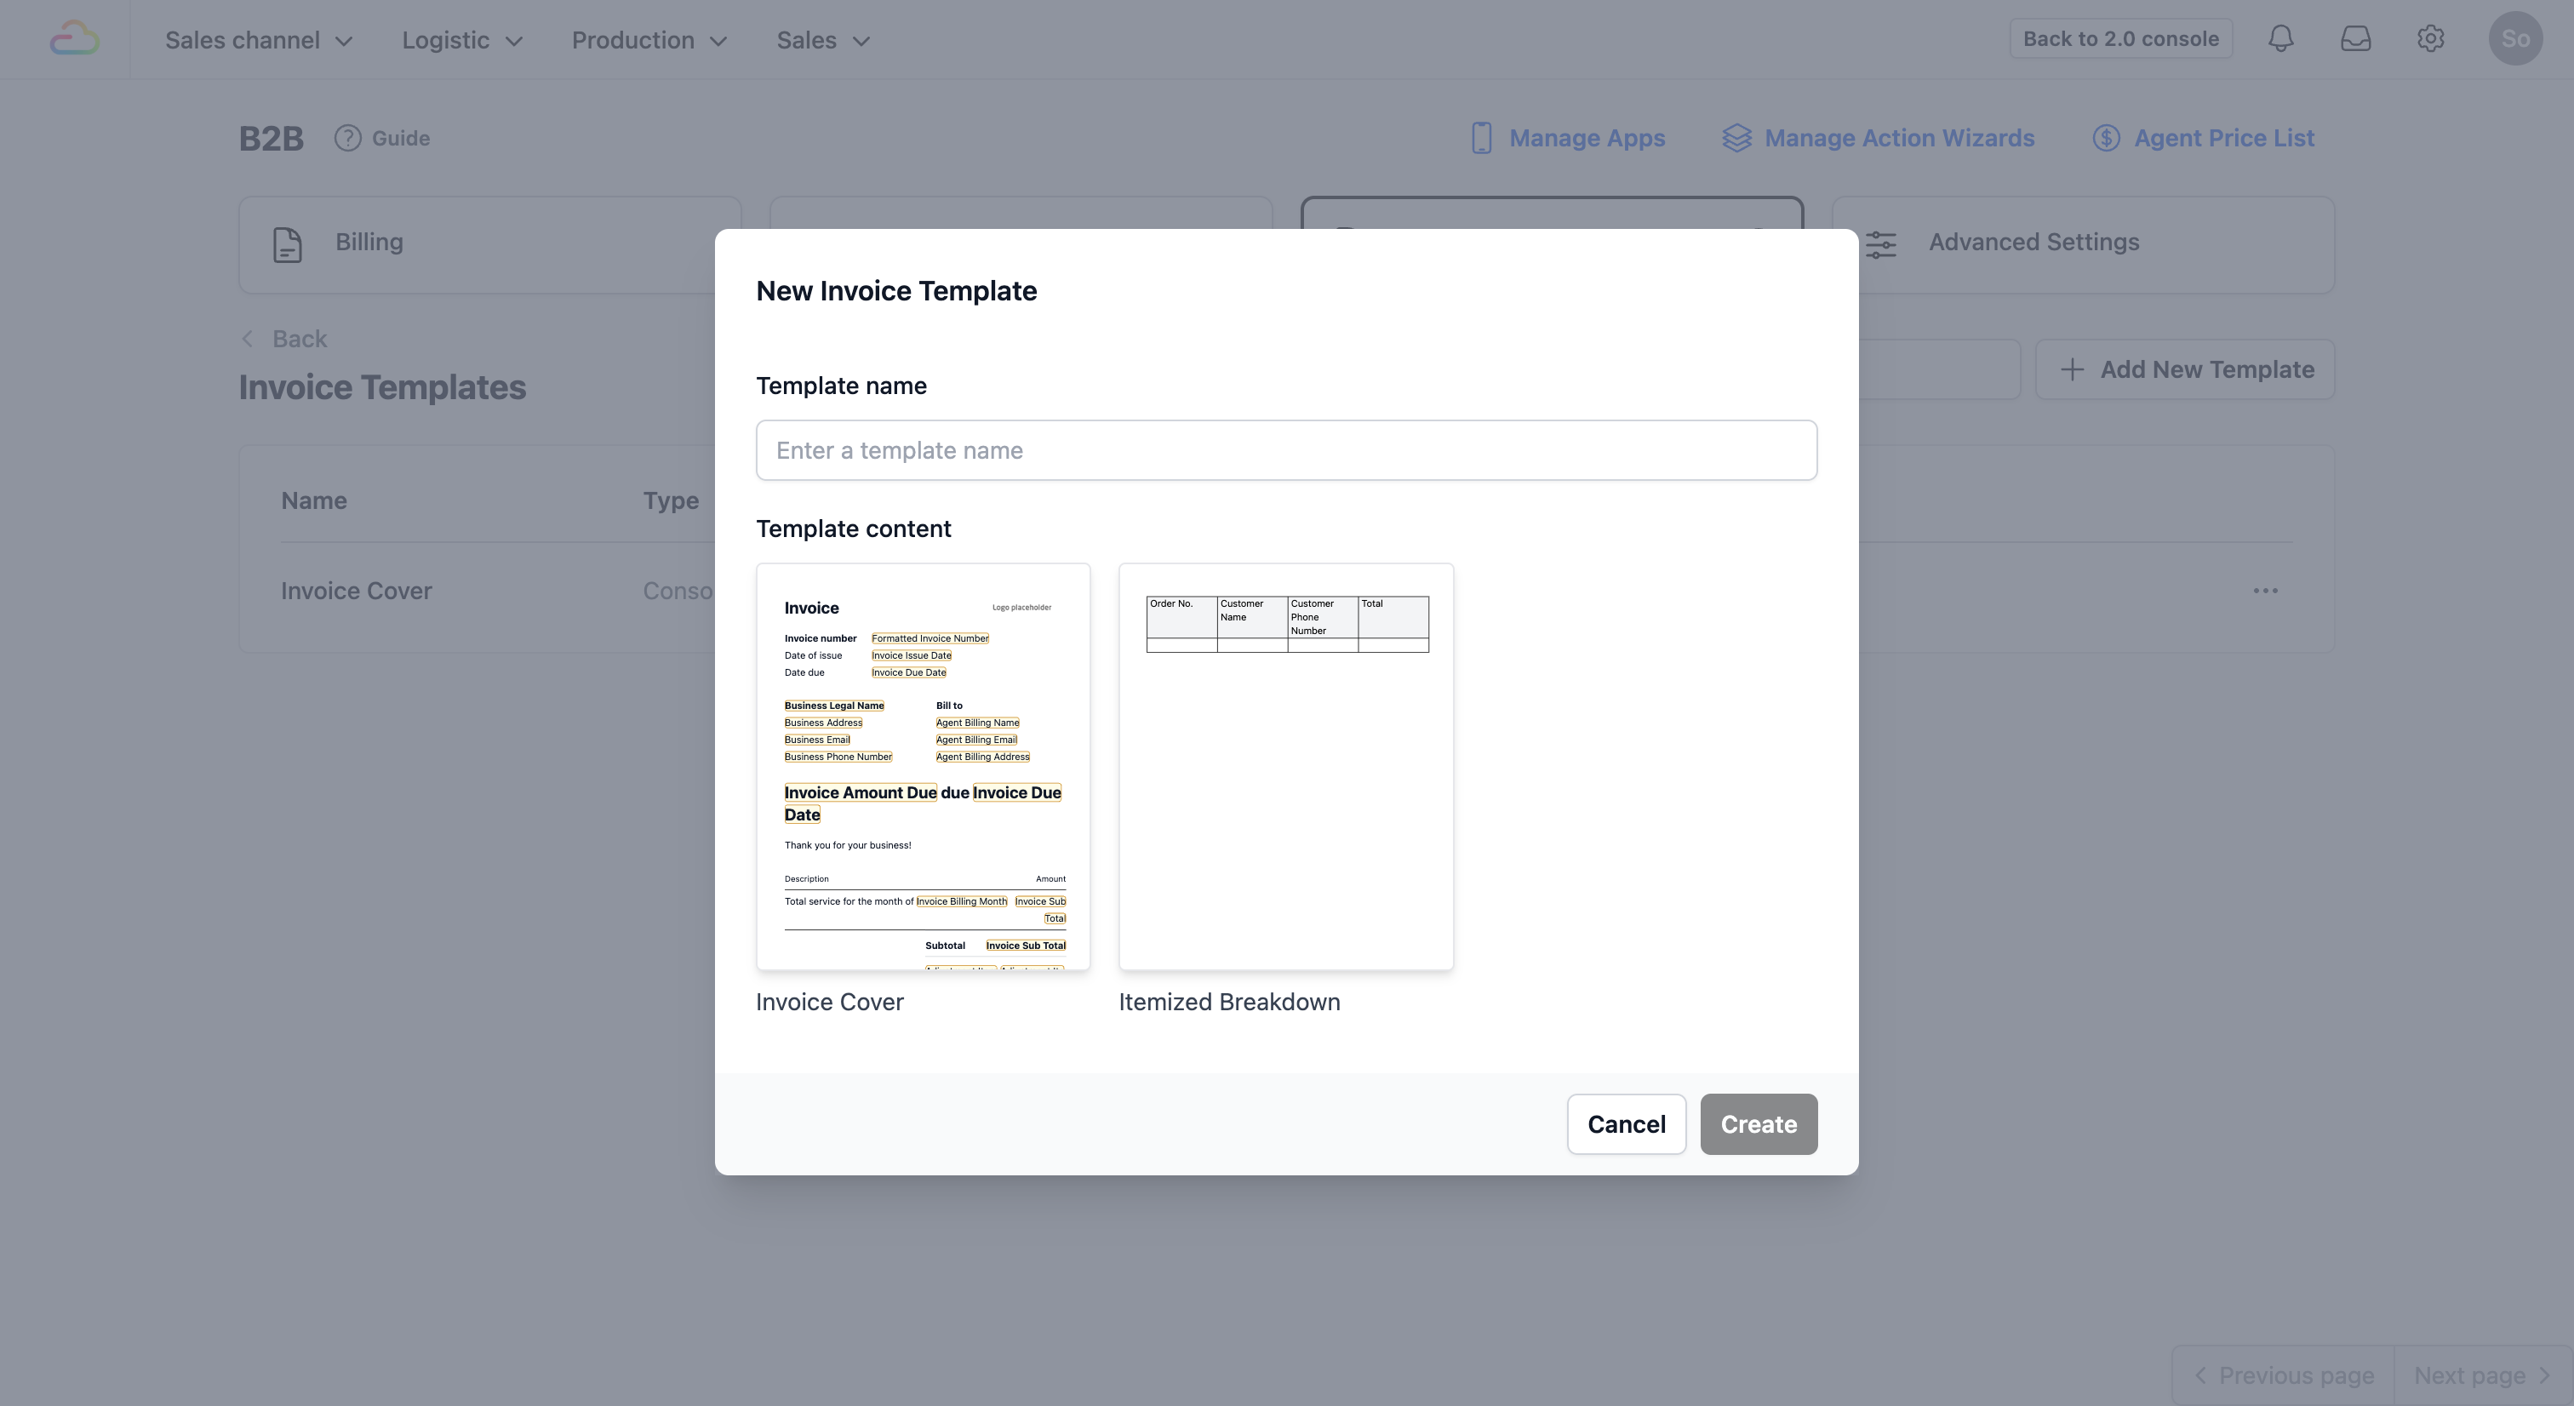The image size is (2574, 1406).
Task: Click the 'Name' column header
Action: [314, 500]
